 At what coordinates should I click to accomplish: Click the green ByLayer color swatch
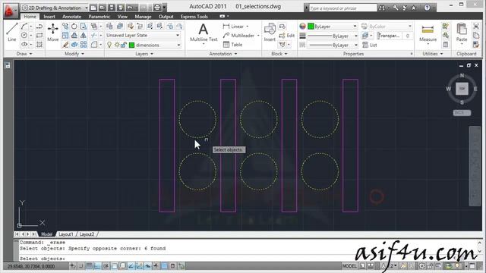tap(311, 27)
